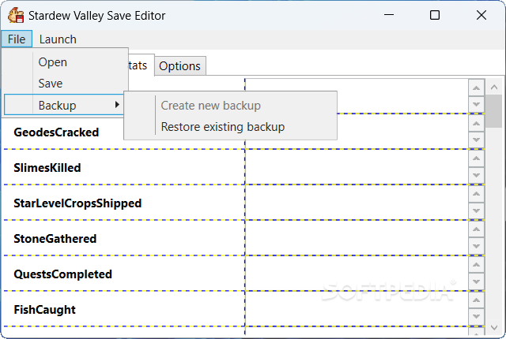Select the StarLevelCropsShipped label
The width and height of the screenshot is (506, 339).
pyautogui.click(x=77, y=203)
